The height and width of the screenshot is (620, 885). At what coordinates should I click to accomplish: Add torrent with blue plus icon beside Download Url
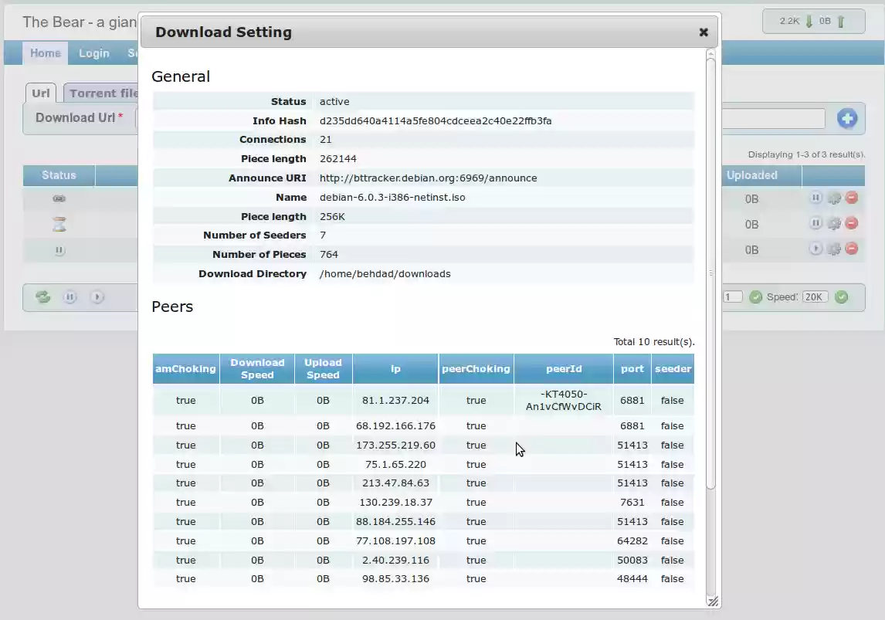(848, 118)
